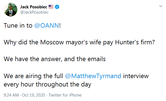166x101 pixels.
Task: Click the Twitter for iPhone source
Action: pos(65,95)
